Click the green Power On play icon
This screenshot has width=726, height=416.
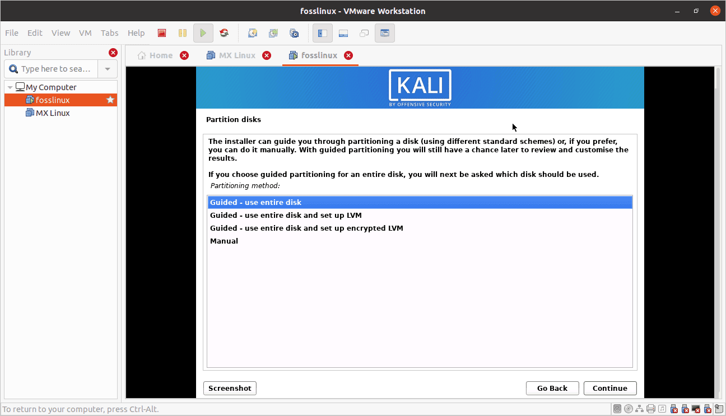click(203, 33)
